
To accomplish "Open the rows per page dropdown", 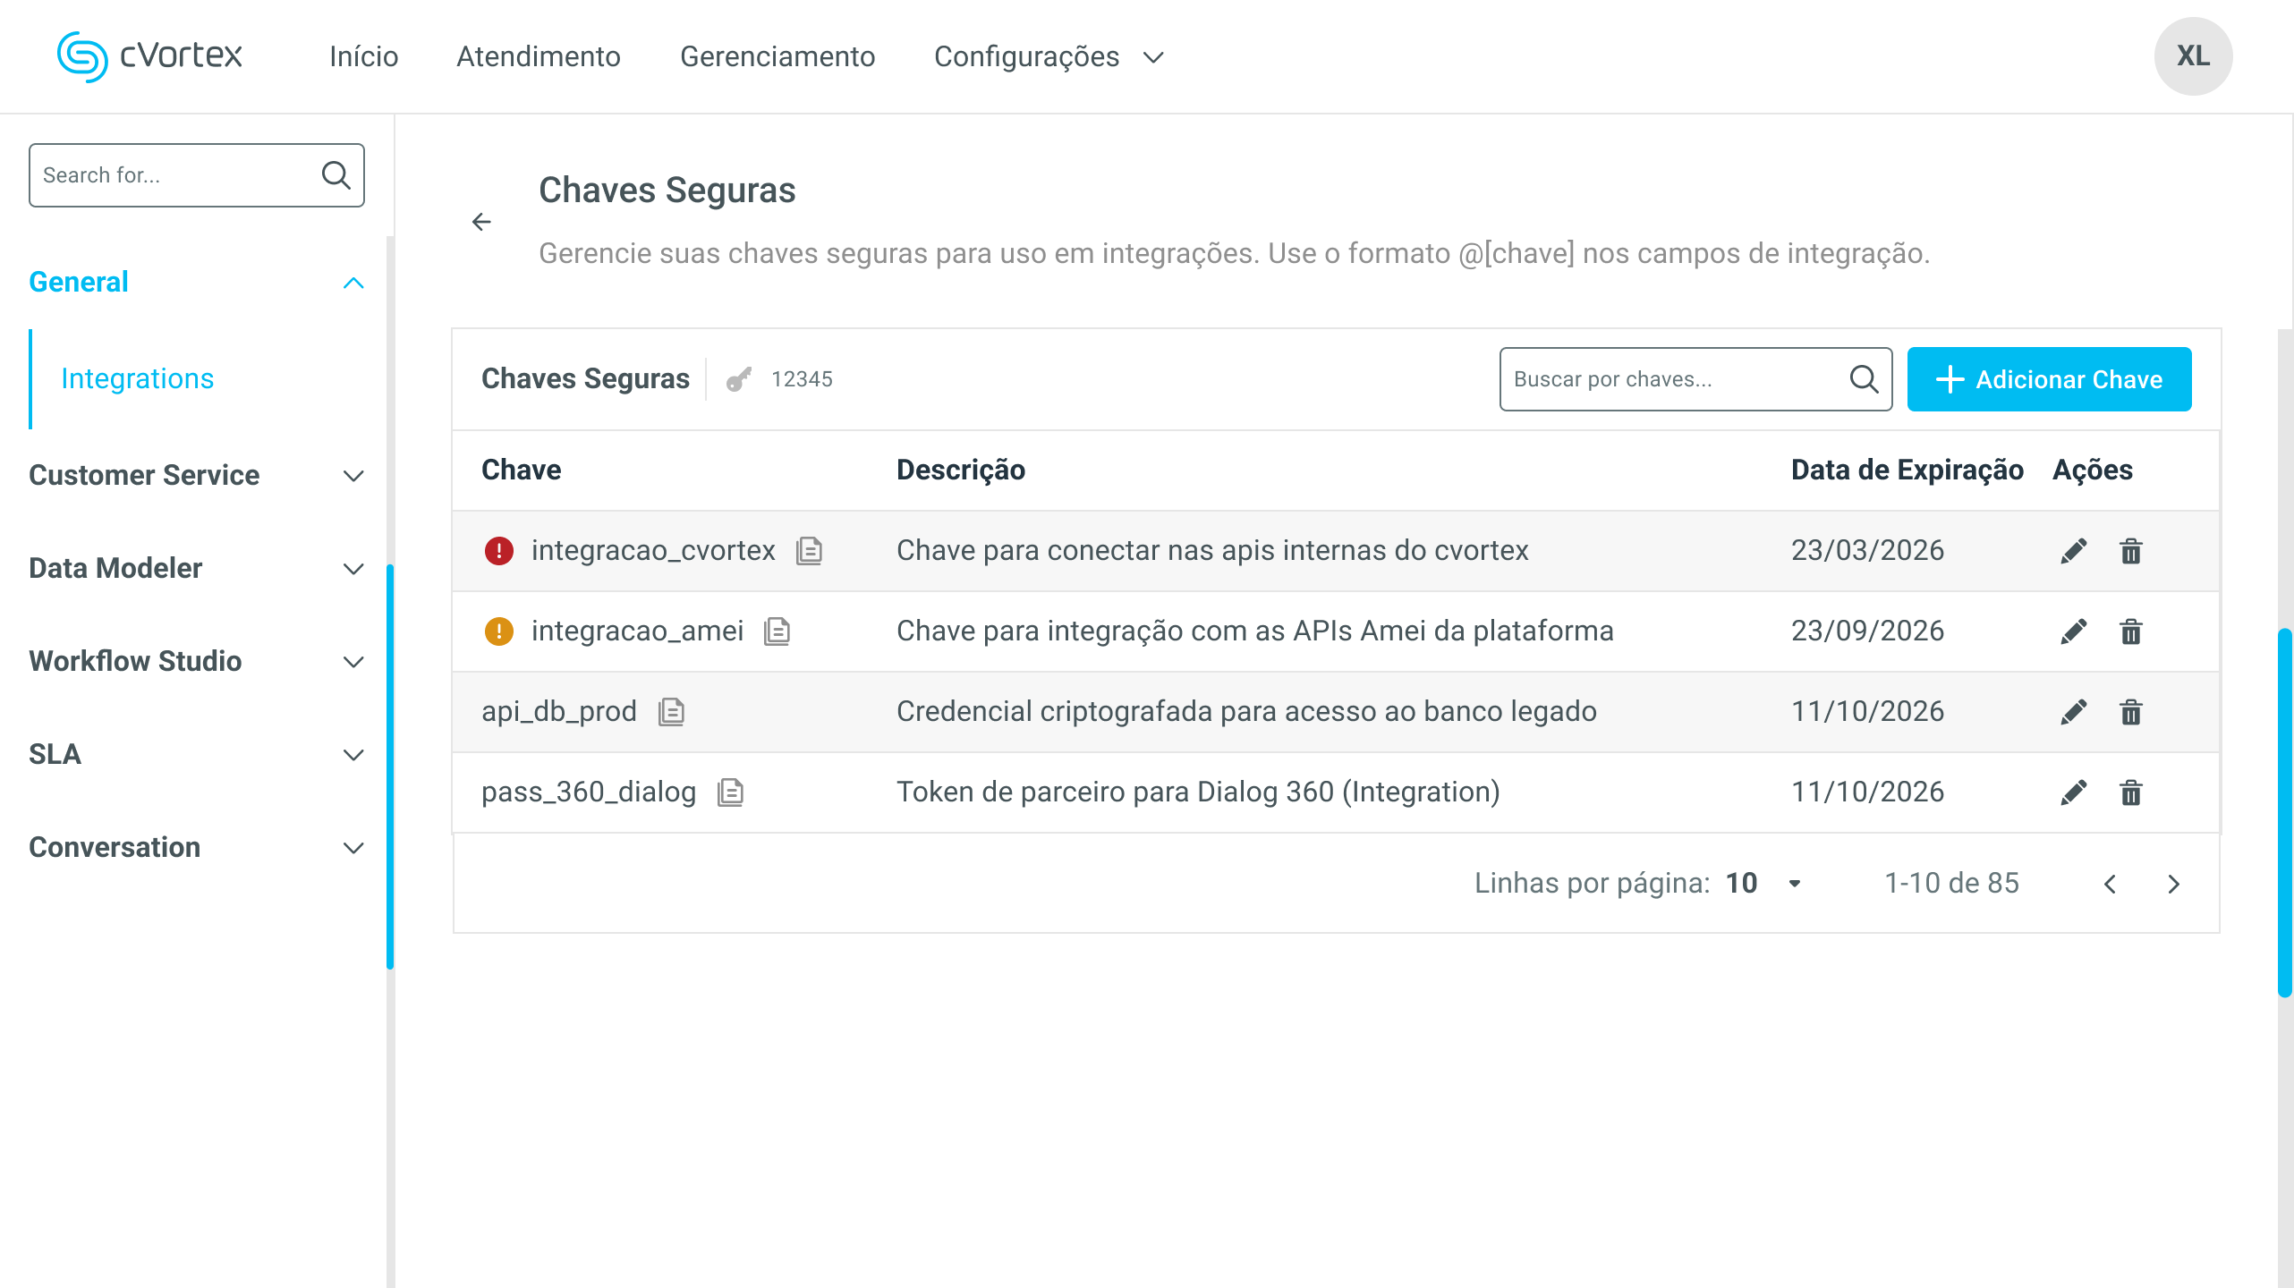I will (1764, 884).
